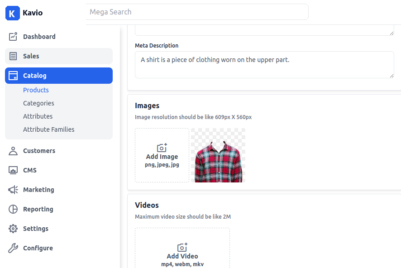Open the Sales menu section
The image size is (401, 268).
point(59,56)
